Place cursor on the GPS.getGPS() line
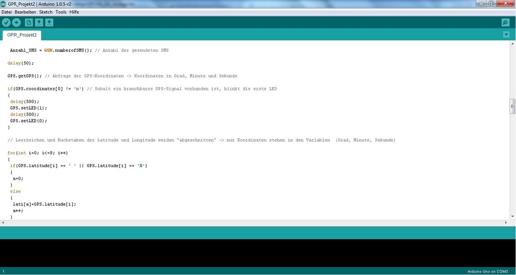Screen dimensions: 516x275 [26, 76]
